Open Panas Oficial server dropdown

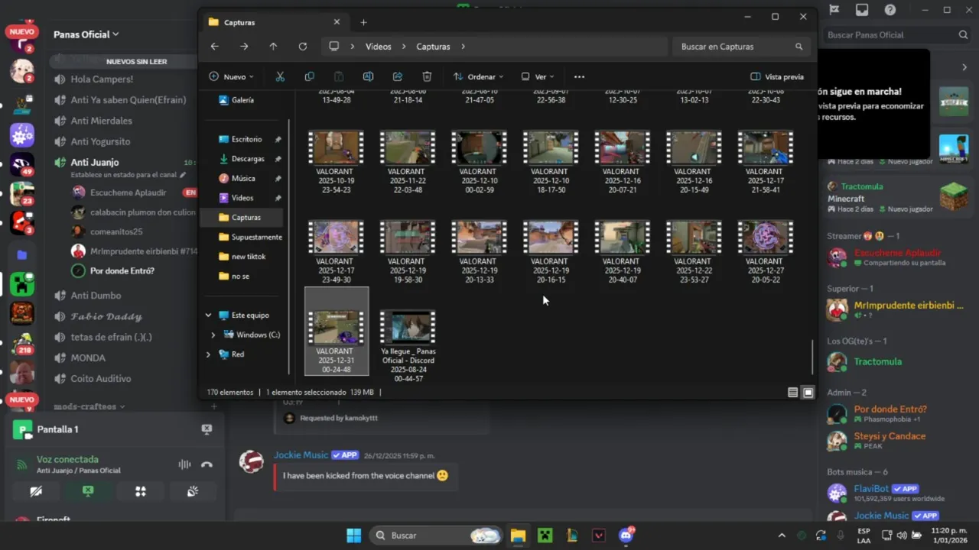click(86, 34)
